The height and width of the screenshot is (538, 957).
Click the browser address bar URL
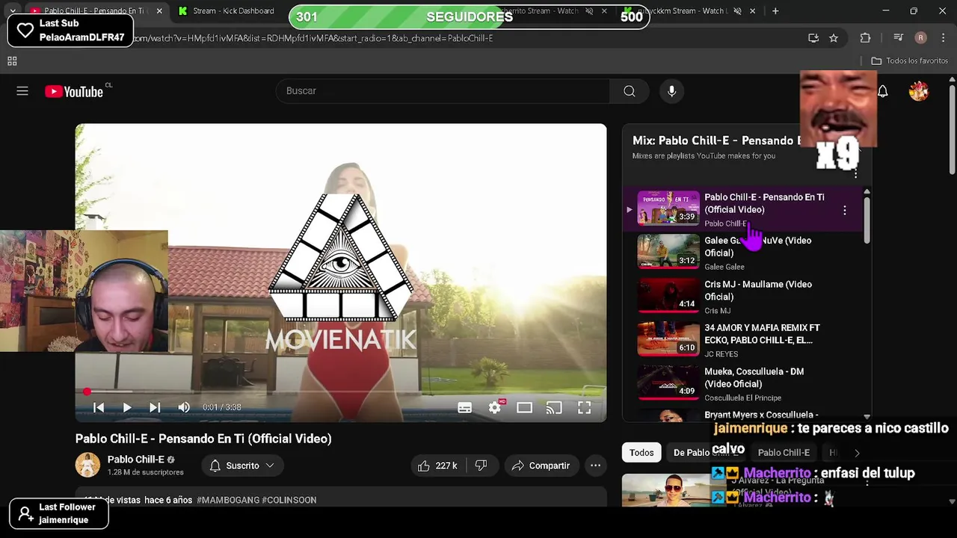click(x=314, y=38)
